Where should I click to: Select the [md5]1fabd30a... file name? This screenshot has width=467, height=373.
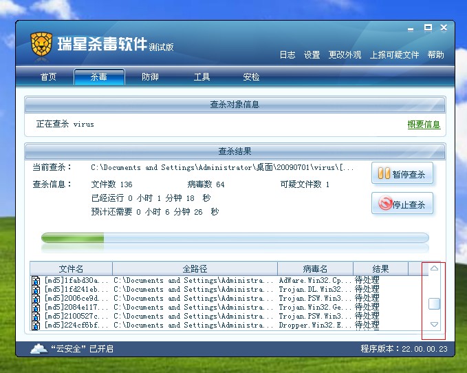coord(76,281)
